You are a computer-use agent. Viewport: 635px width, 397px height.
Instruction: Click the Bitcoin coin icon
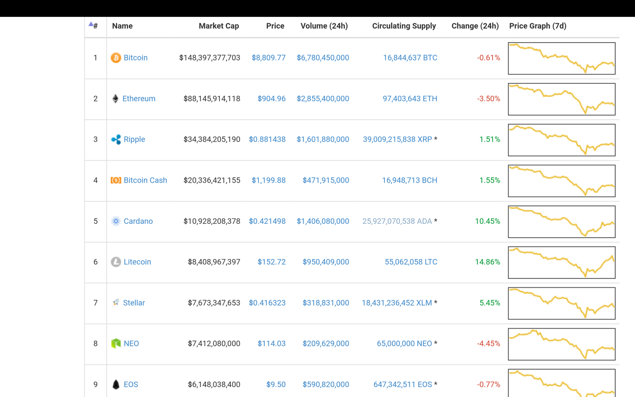coord(116,58)
